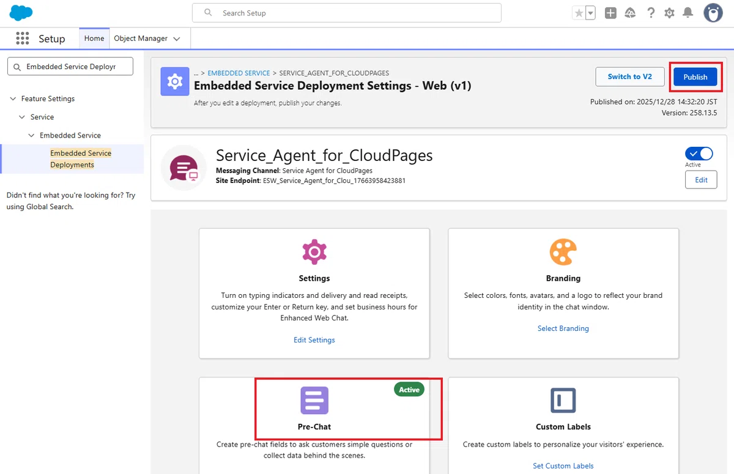Click the Branding palette icon
Viewport: 734px width, 474px height.
(x=563, y=252)
